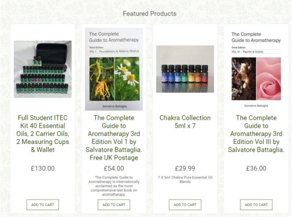View the essential oils kit product image
Screen dimensions: 292x217
point(43,69)
